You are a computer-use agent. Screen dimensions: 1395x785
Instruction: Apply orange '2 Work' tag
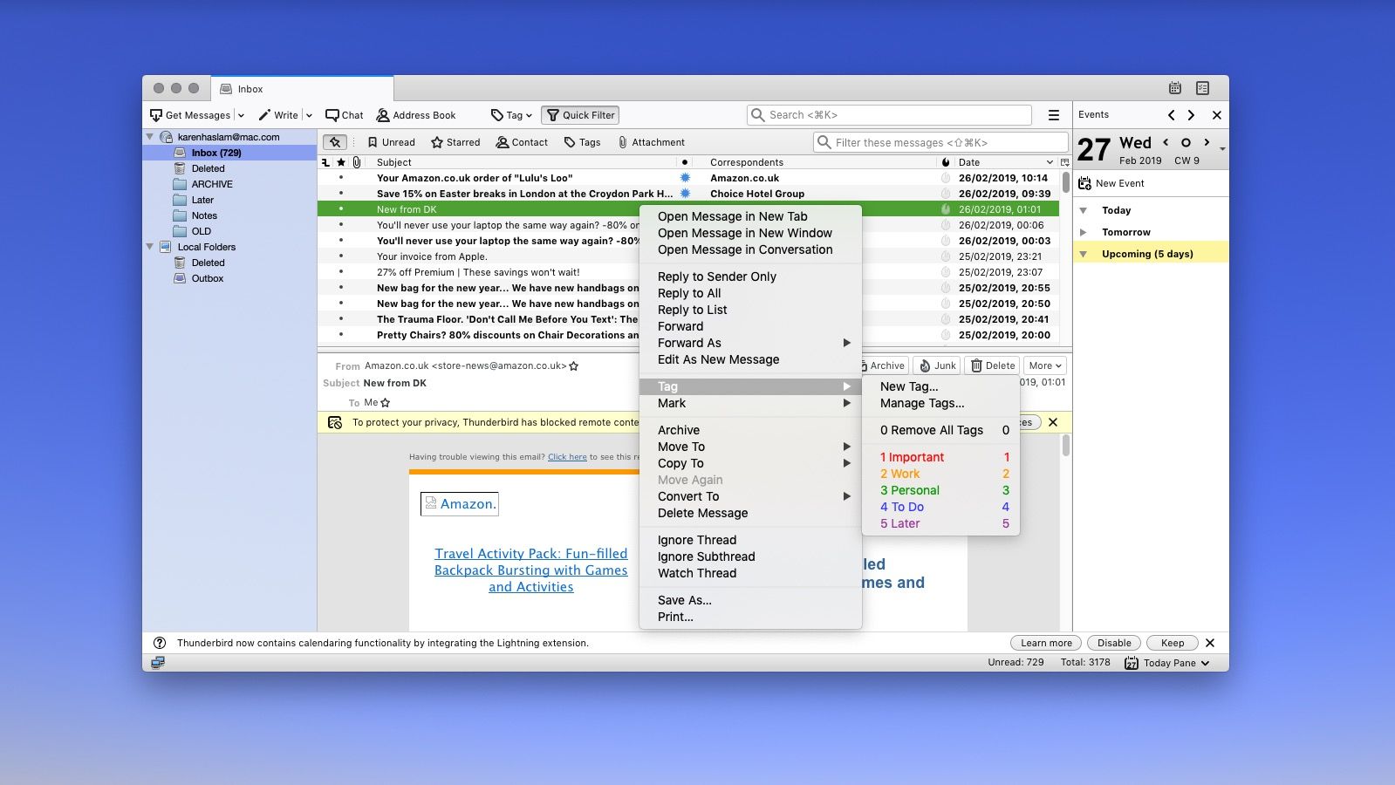940,474
